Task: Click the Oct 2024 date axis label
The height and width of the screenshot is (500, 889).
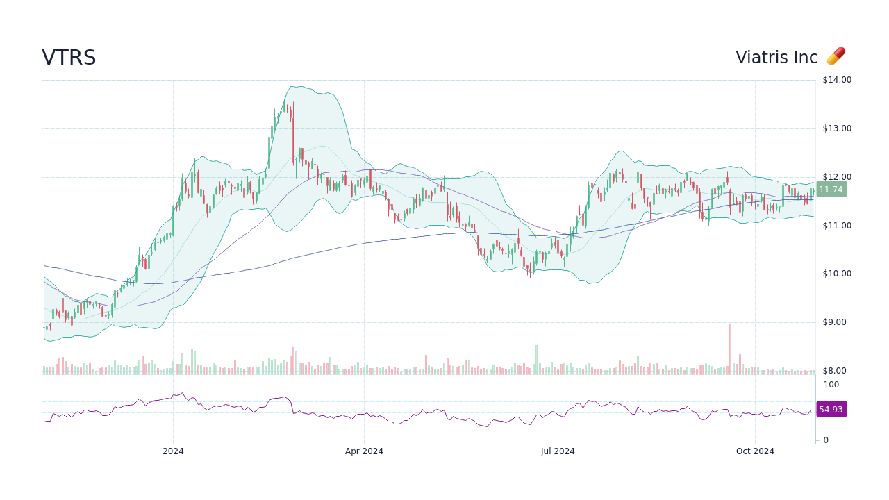Action: coord(755,451)
